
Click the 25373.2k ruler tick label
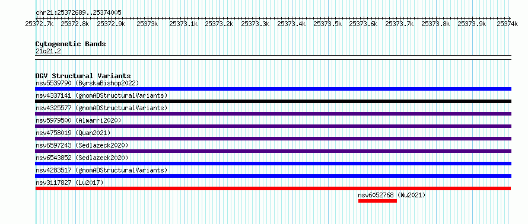(220, 24)
